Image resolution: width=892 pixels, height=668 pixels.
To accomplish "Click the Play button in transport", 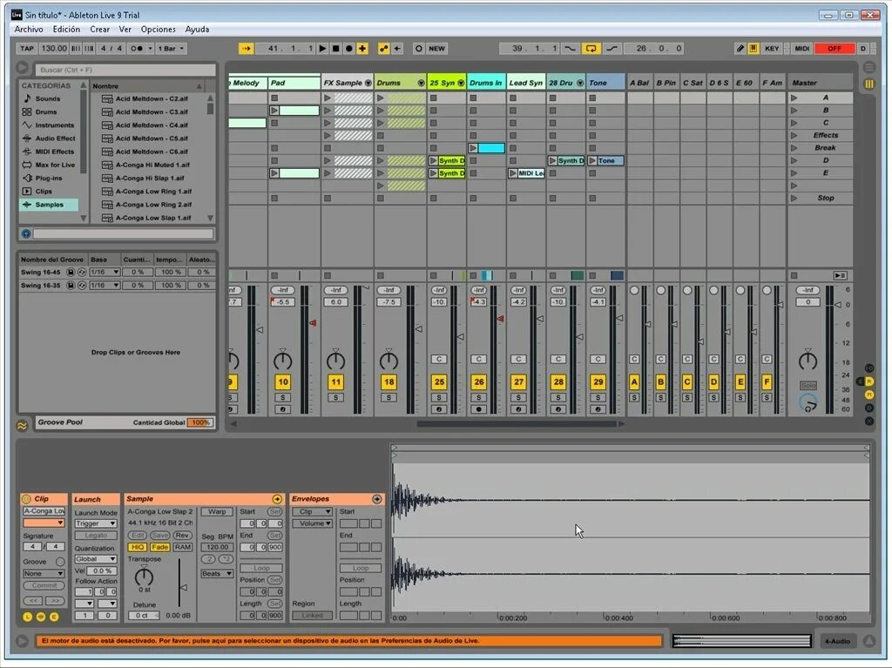I will [x=322, y=49].
